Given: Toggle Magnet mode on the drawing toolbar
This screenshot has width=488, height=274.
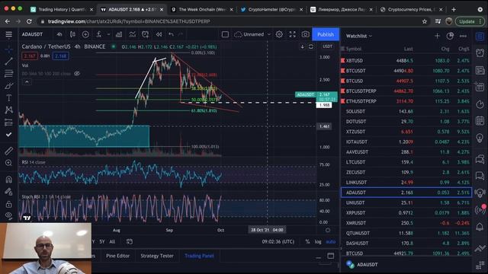Looking at the screenshot, I should pyautogui.click(x=8, y=180).
